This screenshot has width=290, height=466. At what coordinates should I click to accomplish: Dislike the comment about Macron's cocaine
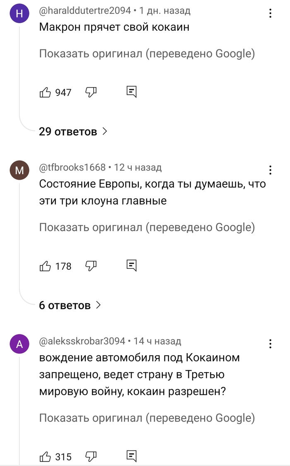pos(91,92)
